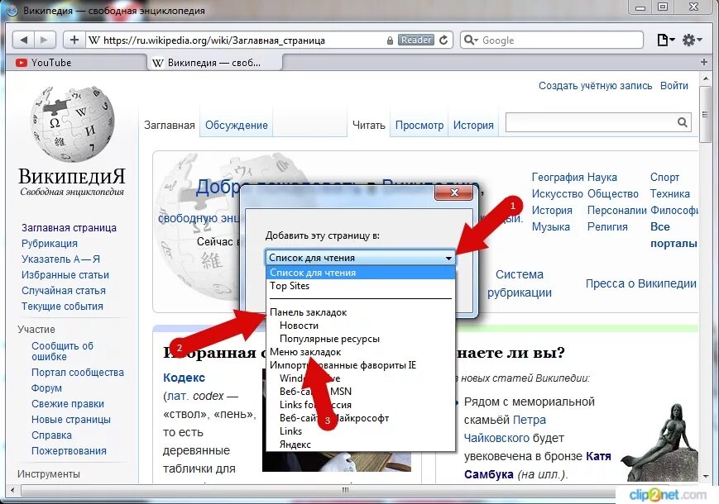This screenshot has width=719, height=504.
Task: Click Создать учётную запись link
Action: click(595, 86)
